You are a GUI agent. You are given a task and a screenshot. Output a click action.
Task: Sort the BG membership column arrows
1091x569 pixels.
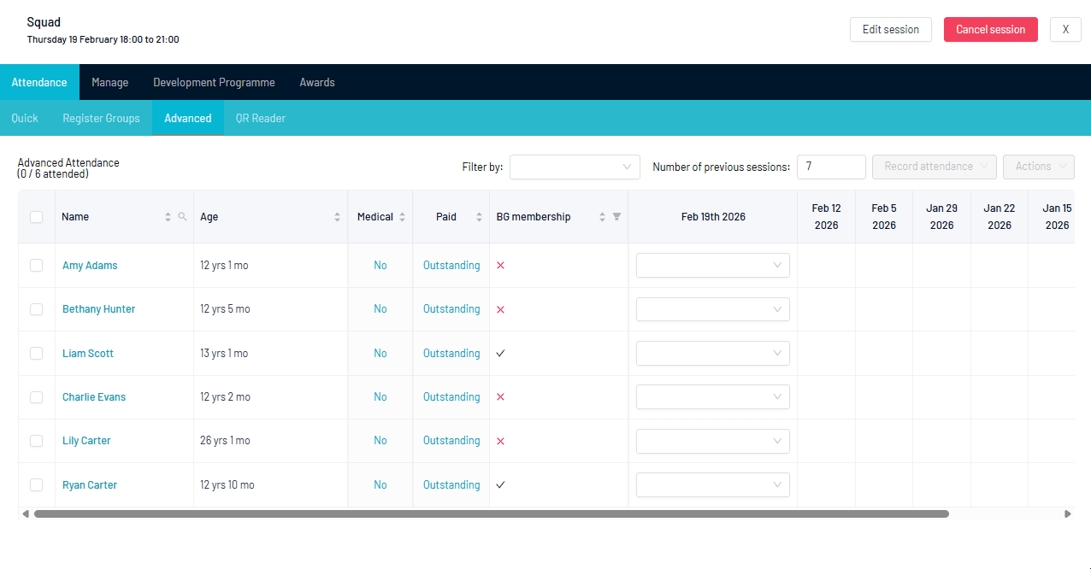click(602, 217)
